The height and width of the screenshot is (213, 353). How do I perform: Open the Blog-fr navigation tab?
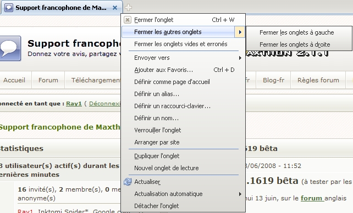click(273, 80)
